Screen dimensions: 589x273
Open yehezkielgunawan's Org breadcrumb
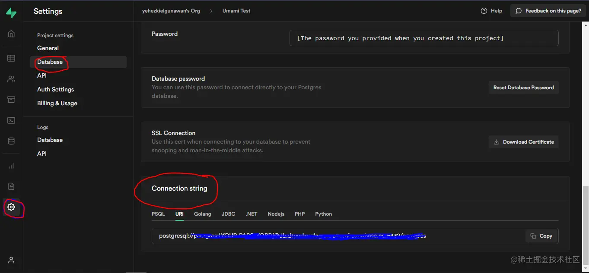171,11
